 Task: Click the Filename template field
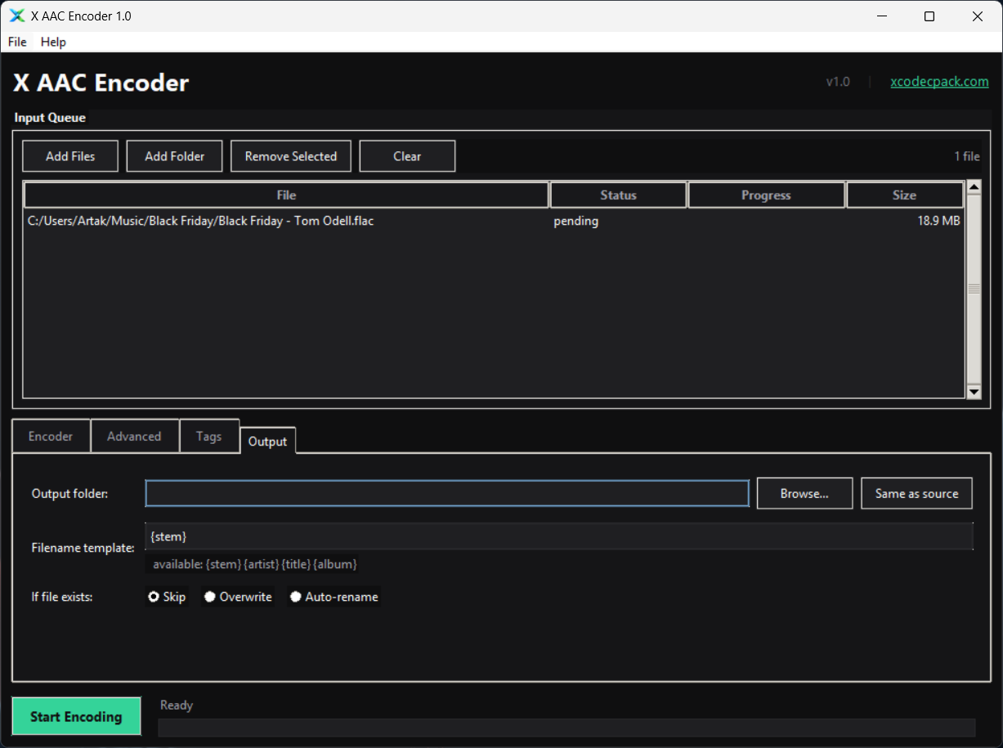point(559,536)
